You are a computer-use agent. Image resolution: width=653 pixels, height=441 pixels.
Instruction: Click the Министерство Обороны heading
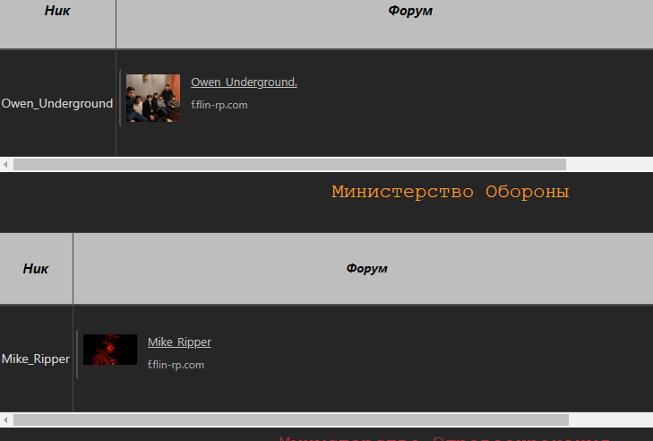click(x=451, y=192)
